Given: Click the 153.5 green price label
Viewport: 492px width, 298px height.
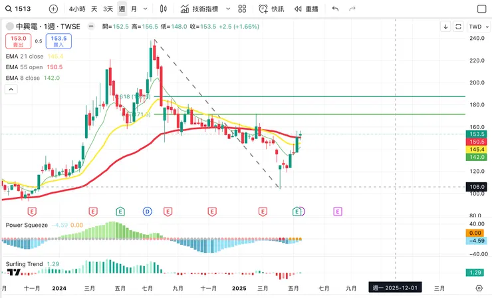Looking at the screenshot, I should coord(477,134).
